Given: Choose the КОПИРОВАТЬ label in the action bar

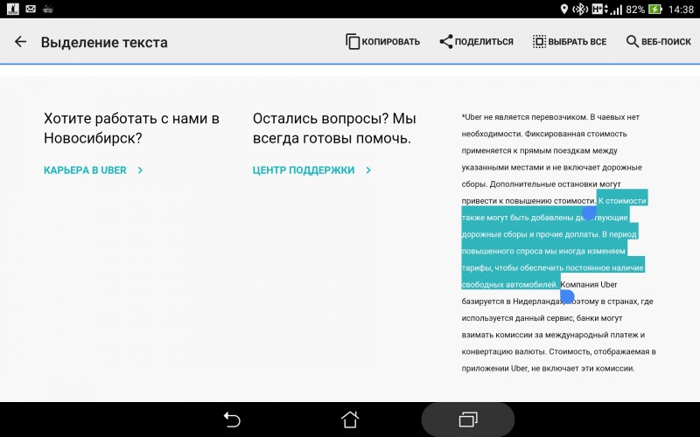Looking at the screenshot, I should click(392, 42).
